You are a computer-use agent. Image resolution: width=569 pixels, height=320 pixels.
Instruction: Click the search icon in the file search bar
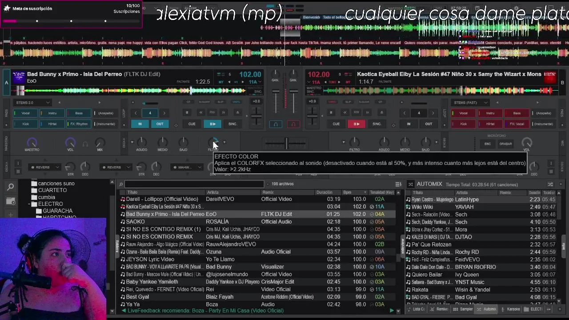[x=121, y=184]
